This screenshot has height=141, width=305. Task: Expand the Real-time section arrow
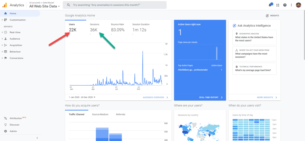click(x=2, y=32)
